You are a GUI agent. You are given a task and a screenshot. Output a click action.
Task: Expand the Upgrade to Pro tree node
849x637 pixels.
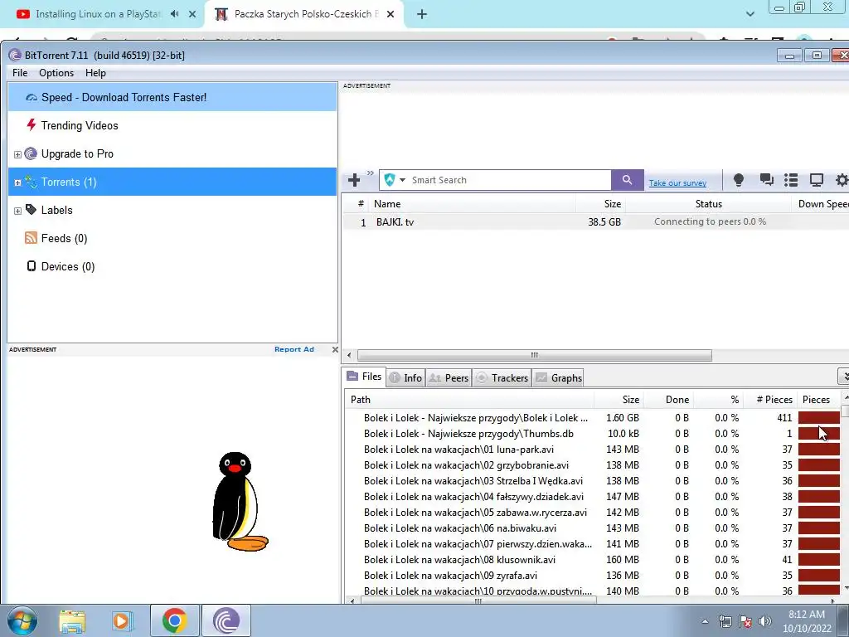17,154
